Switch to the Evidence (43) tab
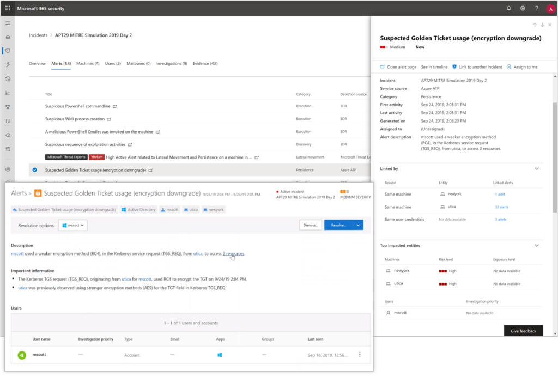 205,64
